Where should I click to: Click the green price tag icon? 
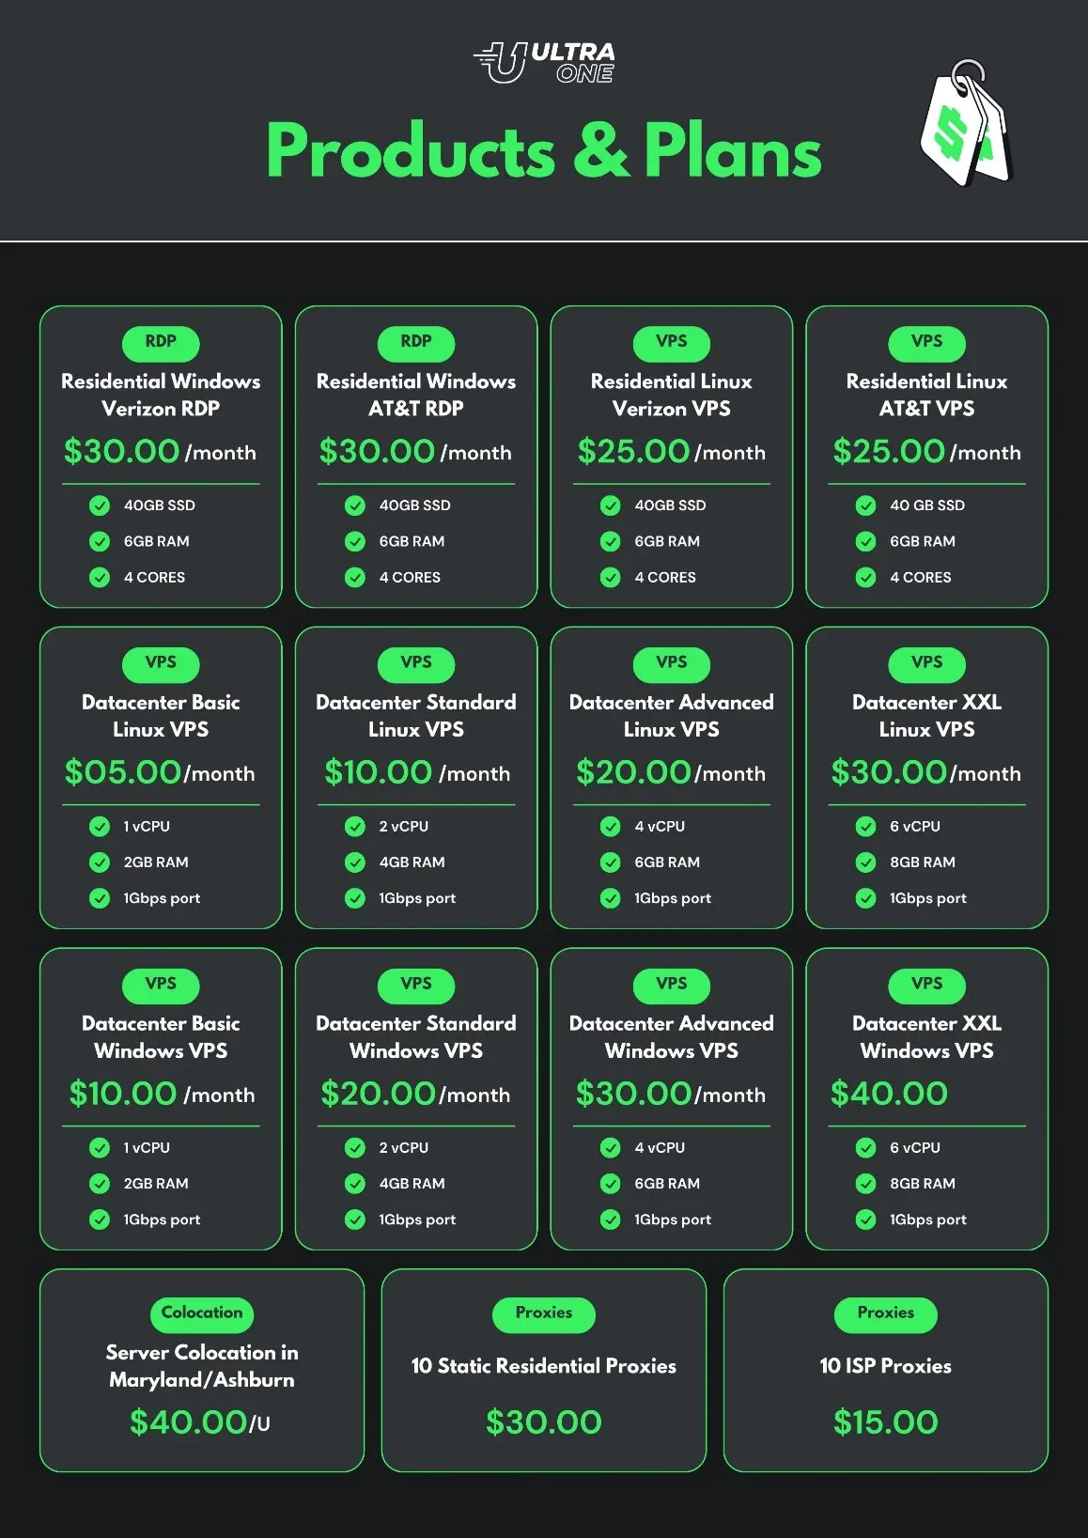click(965, 125)
